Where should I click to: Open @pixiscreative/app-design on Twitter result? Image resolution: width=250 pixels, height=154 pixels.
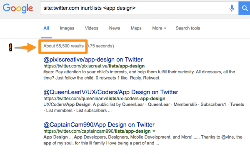(x=93, y=60)
